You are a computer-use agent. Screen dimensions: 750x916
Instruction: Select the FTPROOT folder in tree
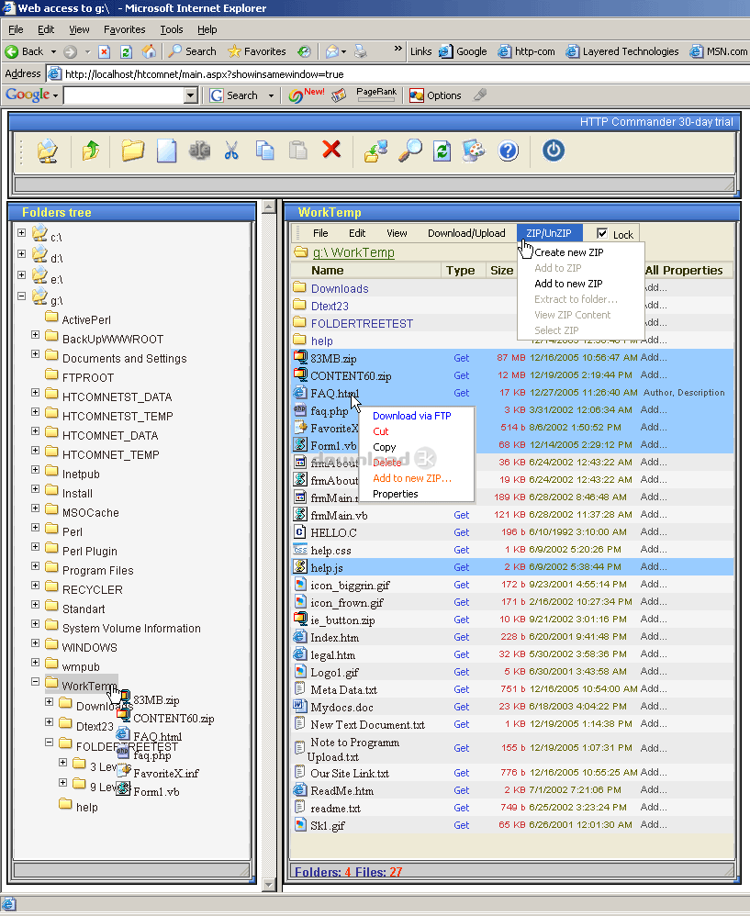click(x=87, y=377)
